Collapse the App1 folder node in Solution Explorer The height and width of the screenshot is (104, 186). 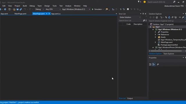point(151,27)
